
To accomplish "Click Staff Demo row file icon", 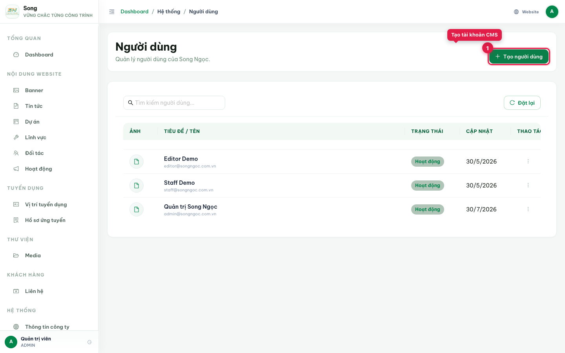I will (x=137, y=186).
